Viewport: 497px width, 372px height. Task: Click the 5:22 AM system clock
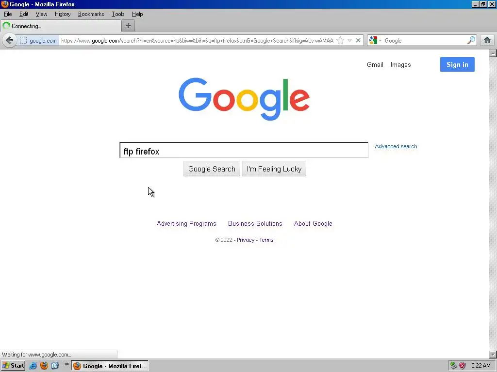[481, 366]
